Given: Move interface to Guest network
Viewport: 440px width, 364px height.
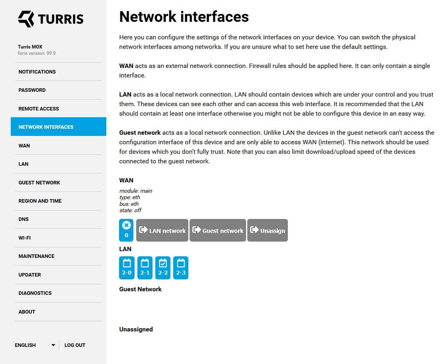Looking at the screenshot, I should tap(218, 230).
